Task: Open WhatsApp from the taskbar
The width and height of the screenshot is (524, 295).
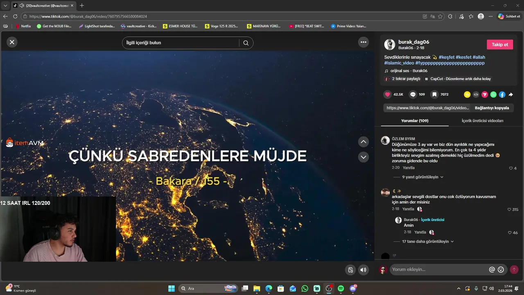Action: tap(305, 288)
